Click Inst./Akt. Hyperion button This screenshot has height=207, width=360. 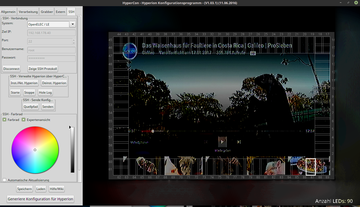click(x=24, y=83)
